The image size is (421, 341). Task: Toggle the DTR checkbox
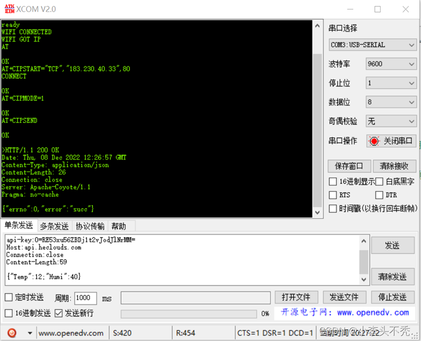coord(379,195)
